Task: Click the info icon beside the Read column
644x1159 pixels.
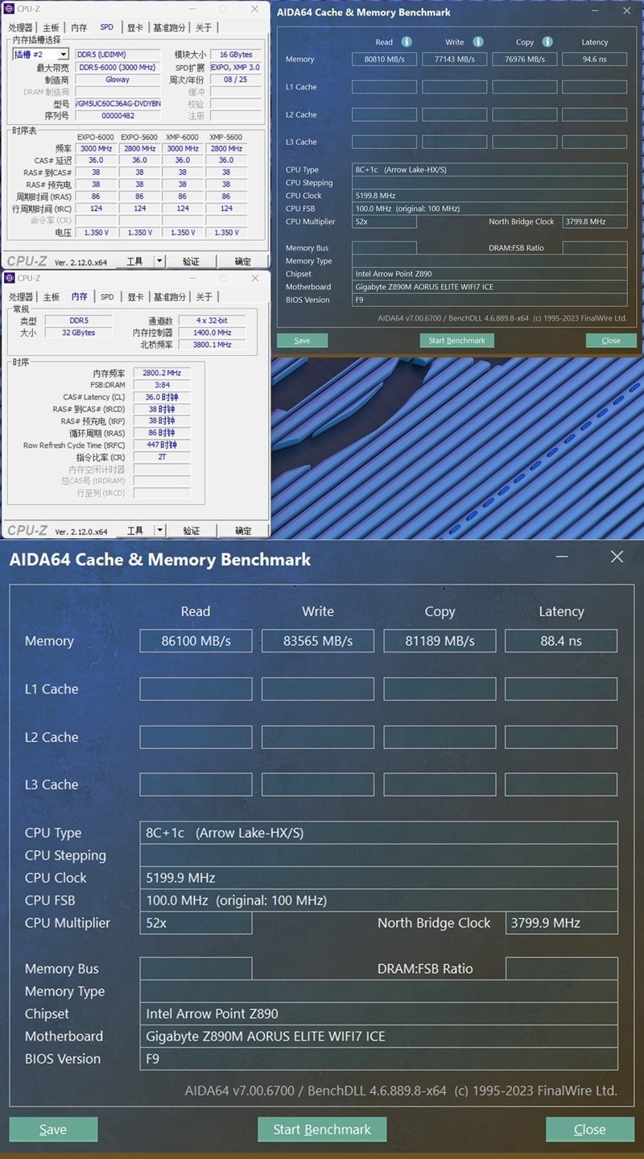Action: pyautogui.click(x=407, y=42)
